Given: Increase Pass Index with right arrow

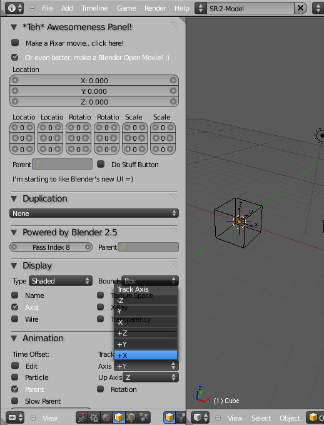Looking at the screenshot, I should click(88, 247).
